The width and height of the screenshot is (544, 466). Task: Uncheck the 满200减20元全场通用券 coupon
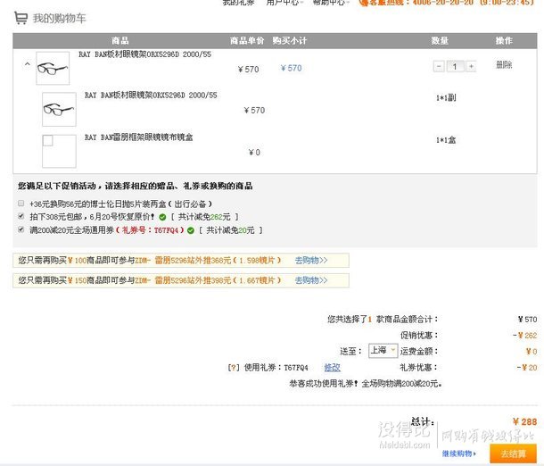(21, 229)
